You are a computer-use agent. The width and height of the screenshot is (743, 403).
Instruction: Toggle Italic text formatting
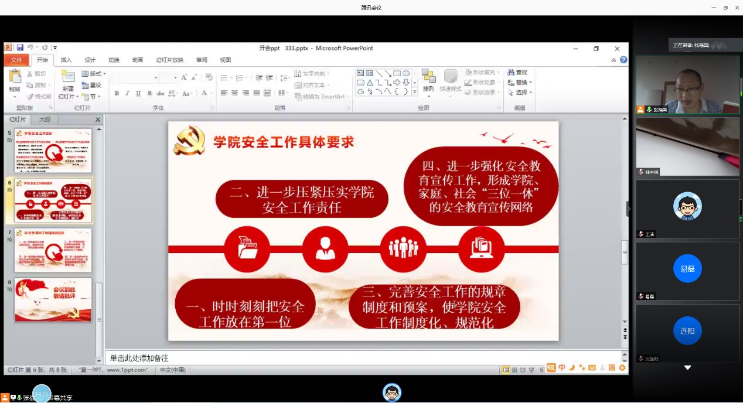pyautogui.click(x=127, y=94)
